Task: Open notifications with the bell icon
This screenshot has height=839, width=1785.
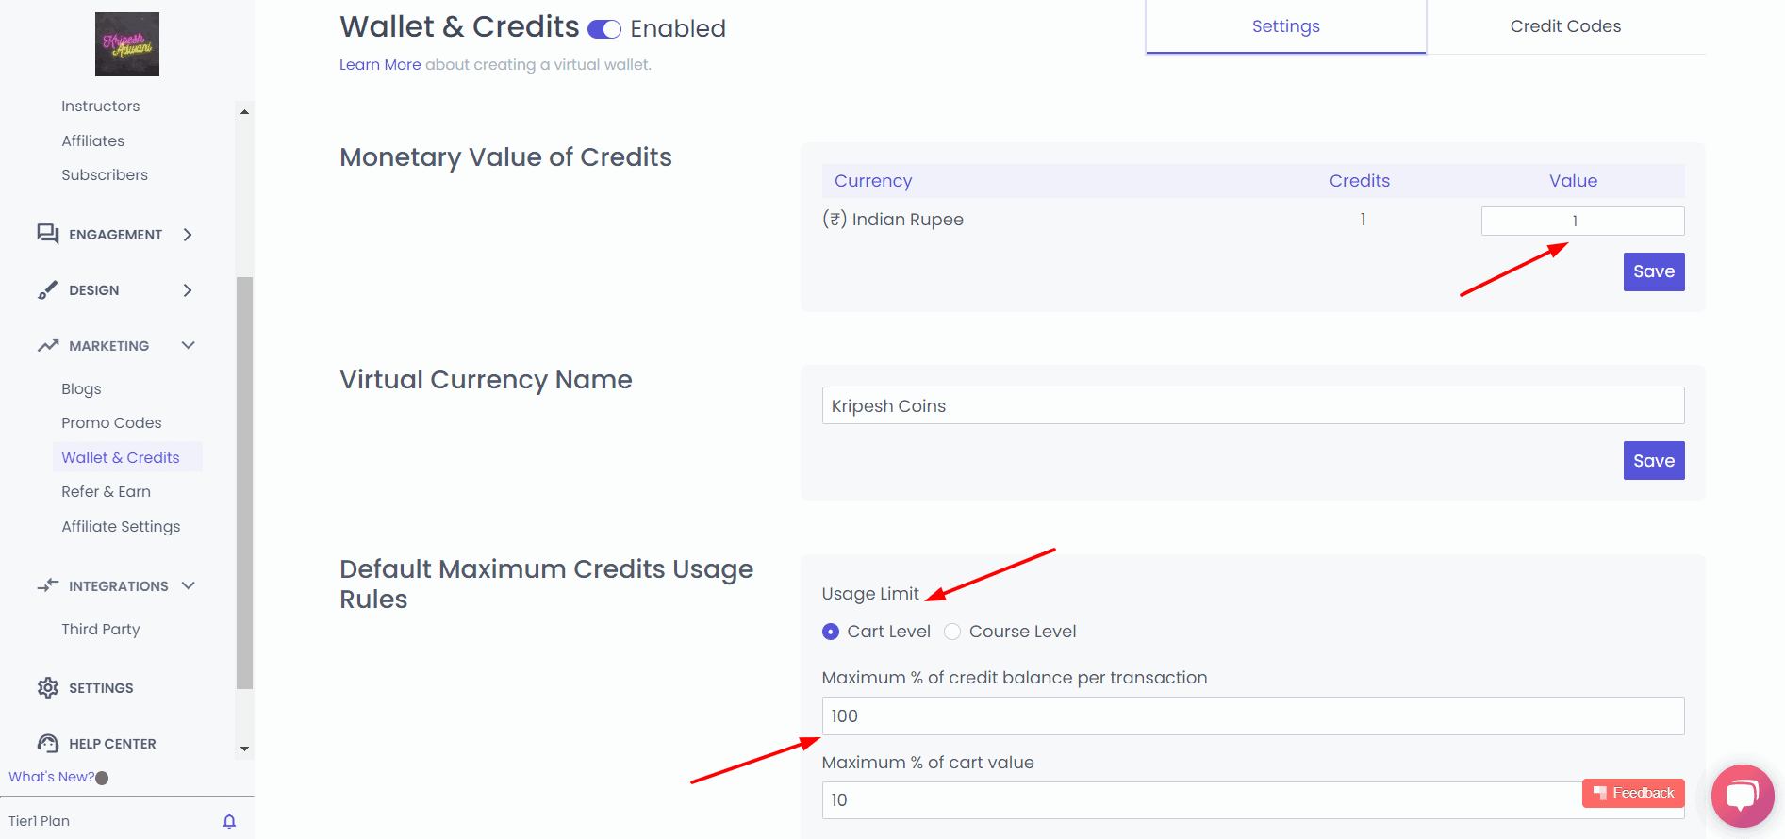Action: coord(229,821)
